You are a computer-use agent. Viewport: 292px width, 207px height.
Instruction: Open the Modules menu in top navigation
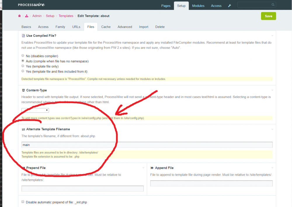[x=198, y=6]
